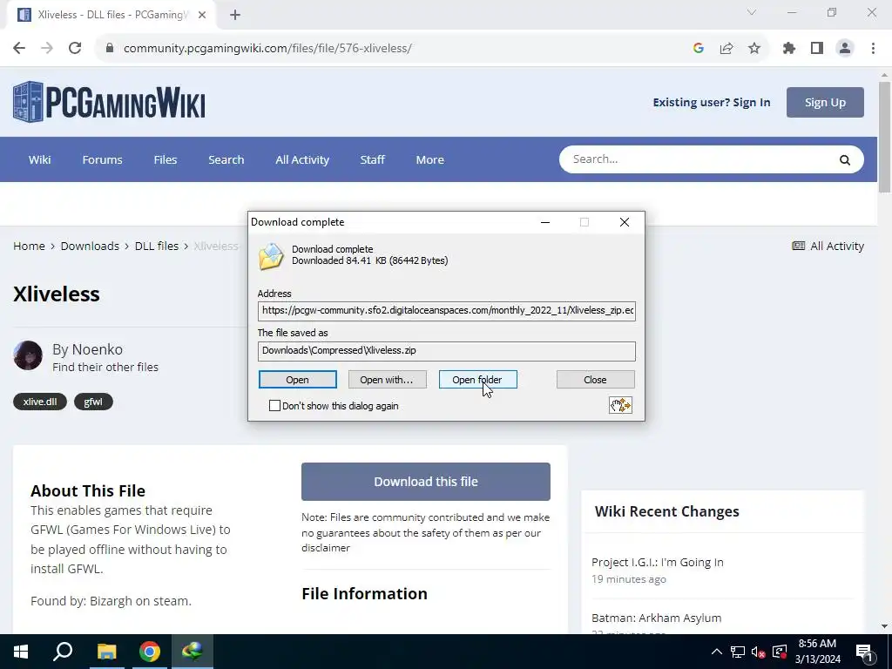Expand the More nav menu
This screenshot has width=892, height=669.
430,160
